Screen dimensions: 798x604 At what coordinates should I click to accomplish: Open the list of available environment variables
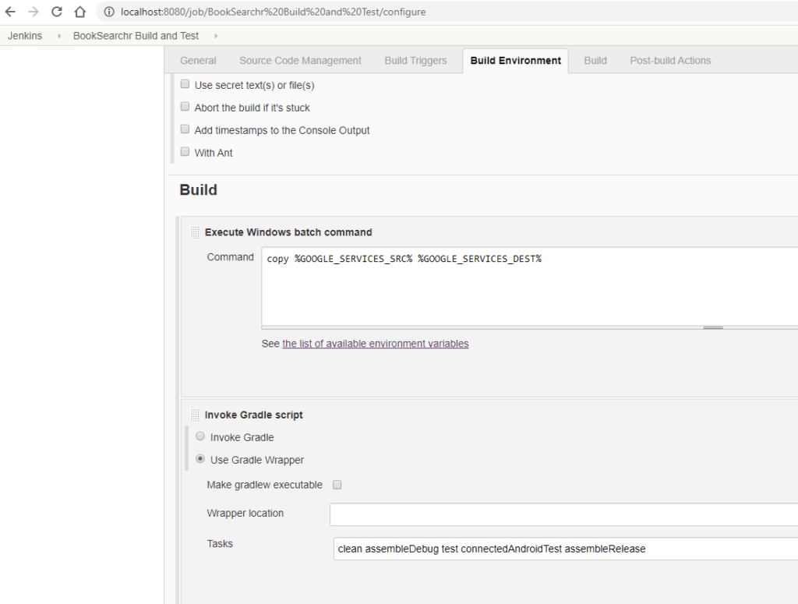(375, 344)
